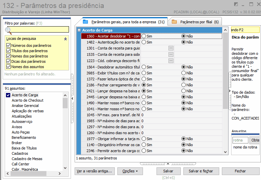Select Não for parameter 3985
This screenshot has height=180, width=261.
pyautogui.click(x=184, y=73)
